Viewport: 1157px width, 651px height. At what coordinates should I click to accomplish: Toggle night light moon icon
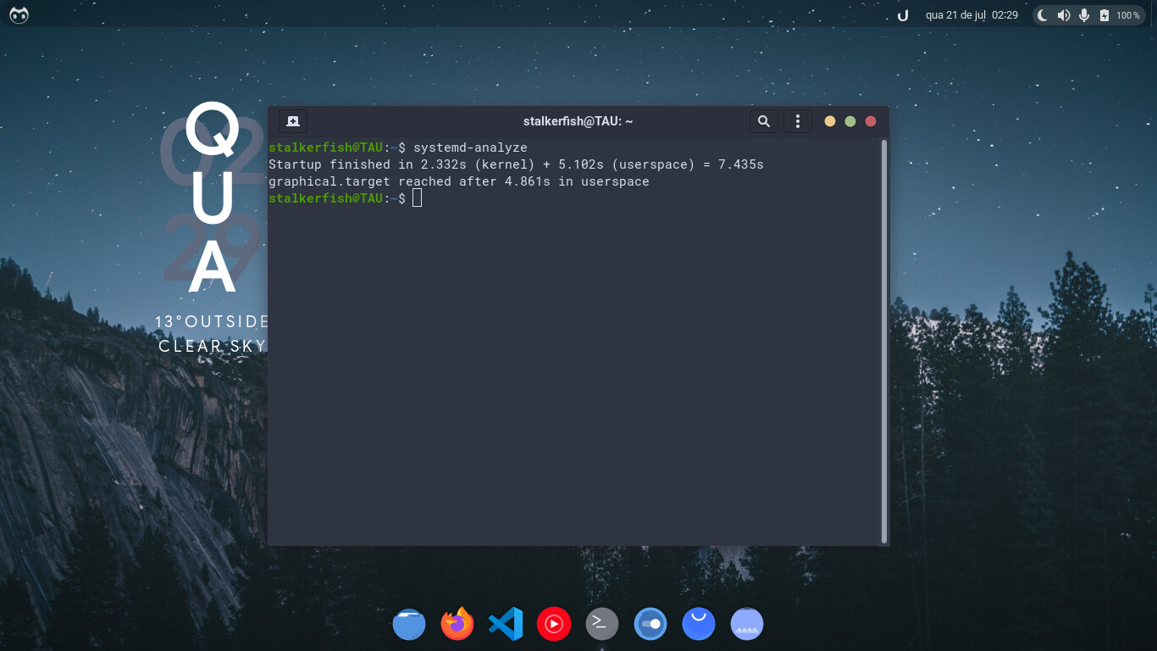tap(1044, 15)
